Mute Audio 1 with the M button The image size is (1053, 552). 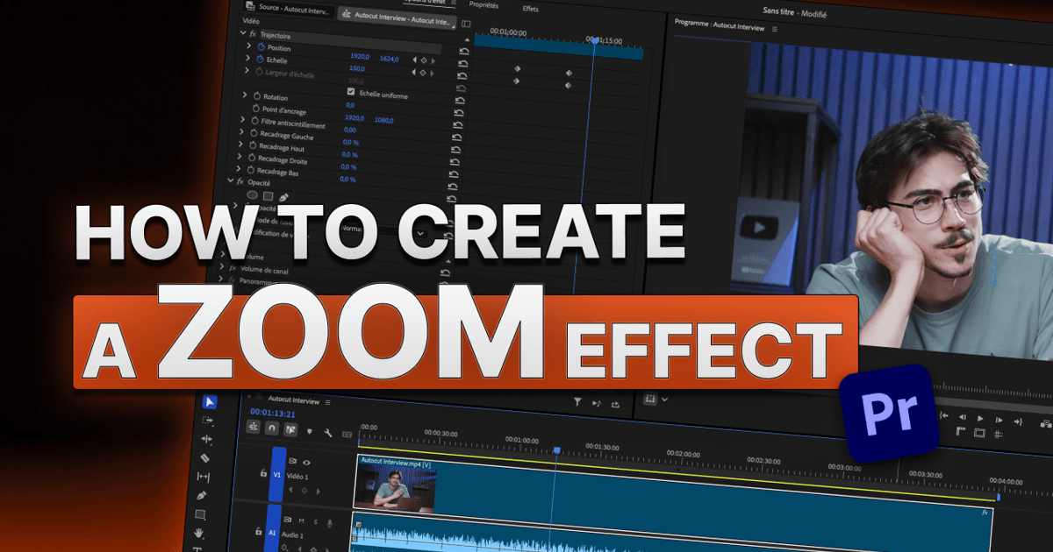[x=300, y=521]
